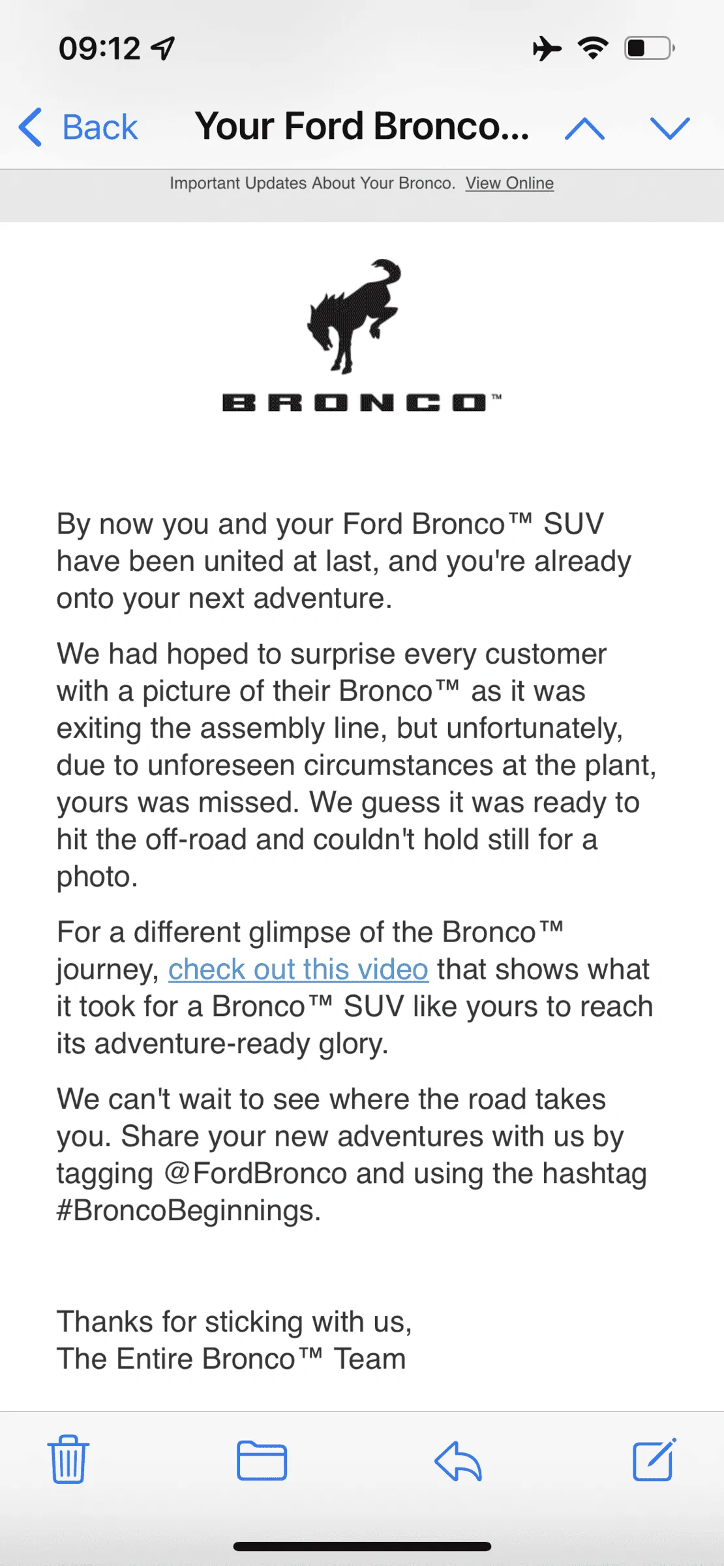Open the check out this video link

tap(298, 969)
